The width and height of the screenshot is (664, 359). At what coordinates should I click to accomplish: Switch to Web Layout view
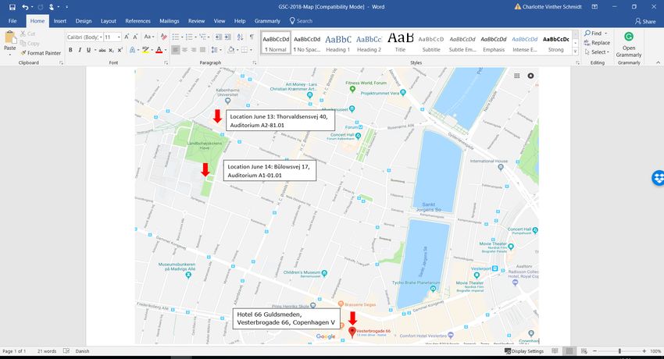[x=584, y=351]
